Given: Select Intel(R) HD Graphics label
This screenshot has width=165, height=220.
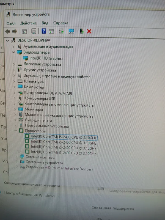Looking at the screenshot, I should [46, 58].
